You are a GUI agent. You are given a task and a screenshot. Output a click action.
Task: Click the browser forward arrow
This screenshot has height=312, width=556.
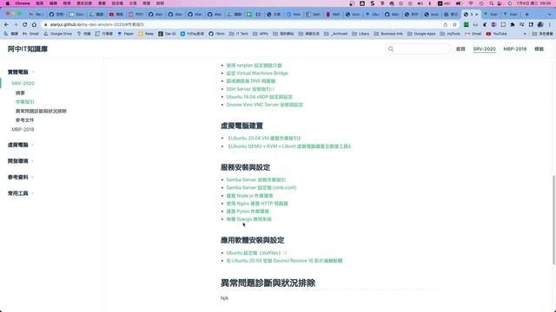tap(16, 24)
